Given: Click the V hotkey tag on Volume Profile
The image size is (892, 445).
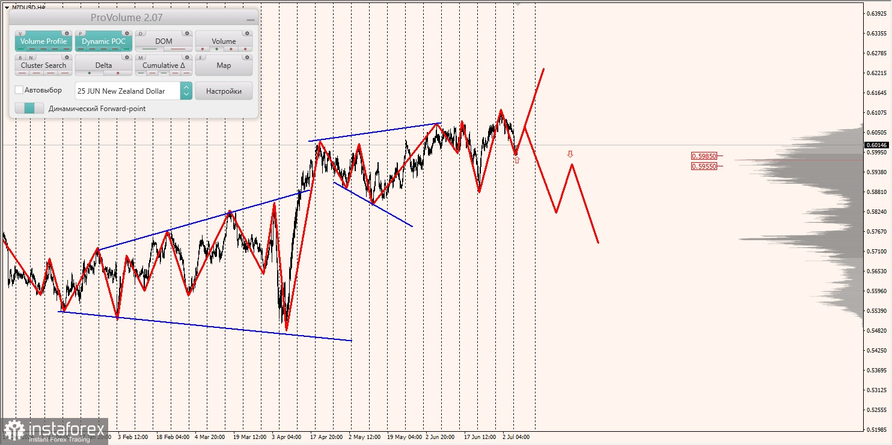Looking at the screenshot, I should (21, 34).
